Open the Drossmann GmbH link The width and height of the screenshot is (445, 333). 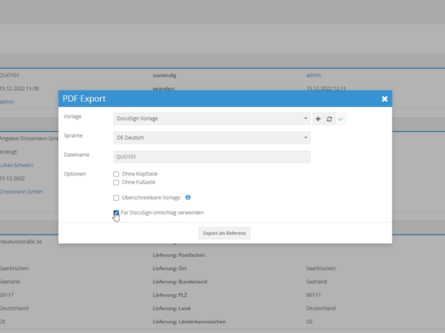click(x=21, y=192)
